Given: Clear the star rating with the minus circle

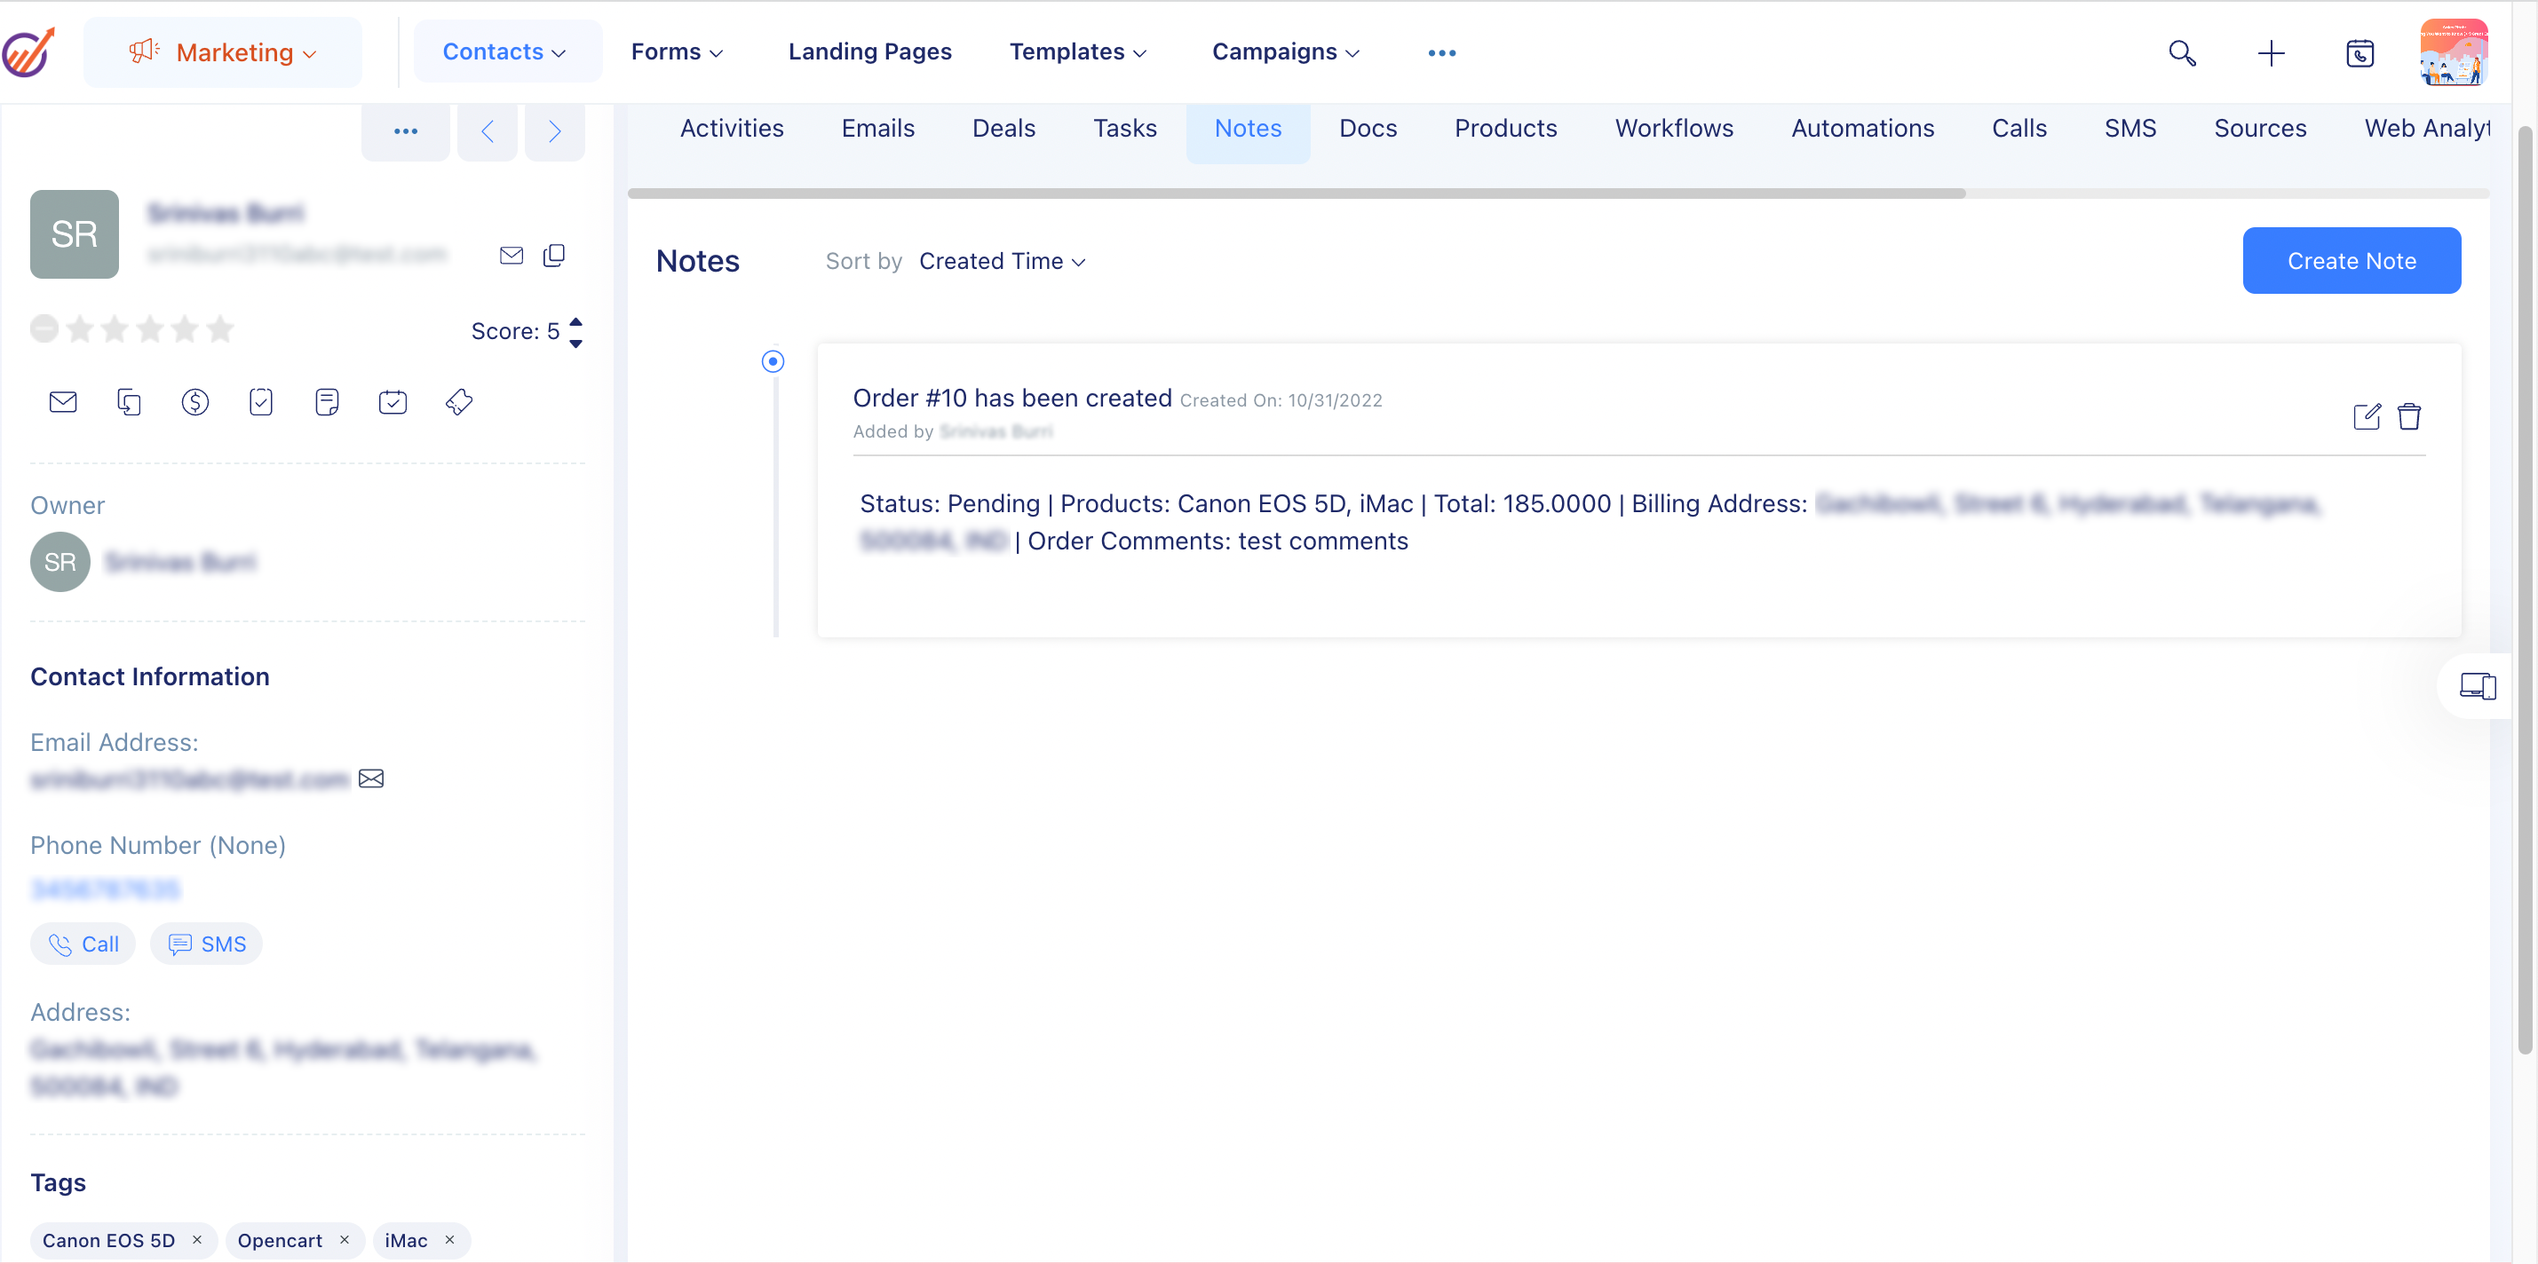Looking at the screenshot, I should pos(44,328).
